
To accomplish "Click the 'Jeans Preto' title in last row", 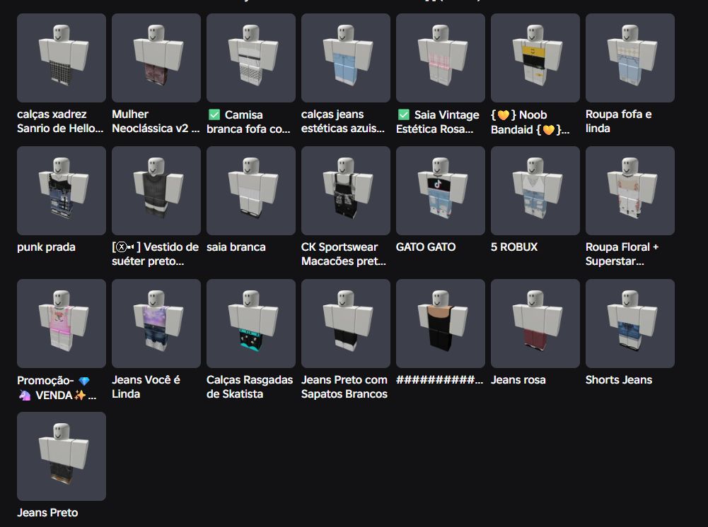I will click(x=47, y=513).
